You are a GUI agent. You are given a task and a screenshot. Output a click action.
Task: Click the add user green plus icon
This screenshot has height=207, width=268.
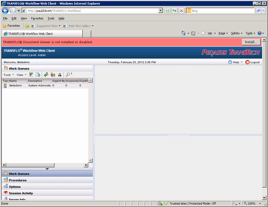click(x=46, y=74)
